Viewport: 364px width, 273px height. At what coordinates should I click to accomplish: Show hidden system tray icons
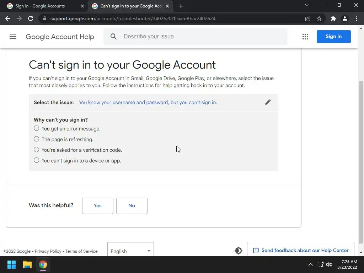coord(310,264)
